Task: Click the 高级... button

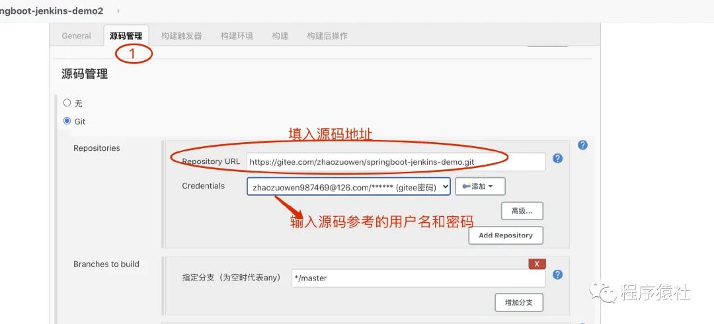Action: pyautogui.click(x=522, y=210)
